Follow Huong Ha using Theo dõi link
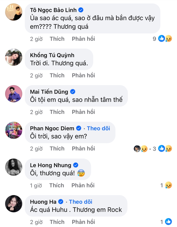Viewport: 177px width, 227px height. [x=80, y=201]
